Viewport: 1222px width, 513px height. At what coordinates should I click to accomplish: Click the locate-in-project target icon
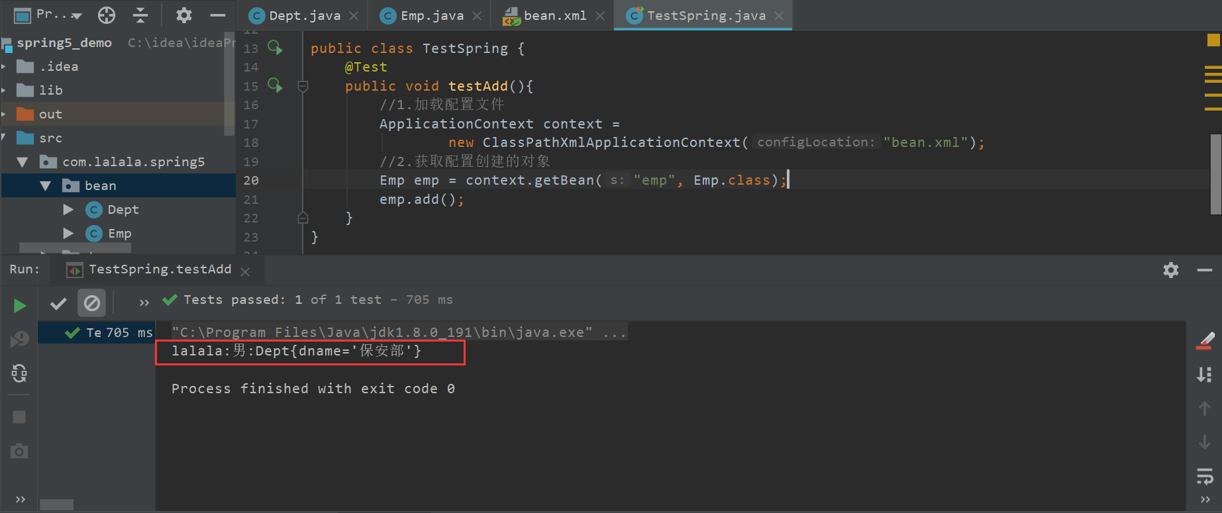point(107,15)
